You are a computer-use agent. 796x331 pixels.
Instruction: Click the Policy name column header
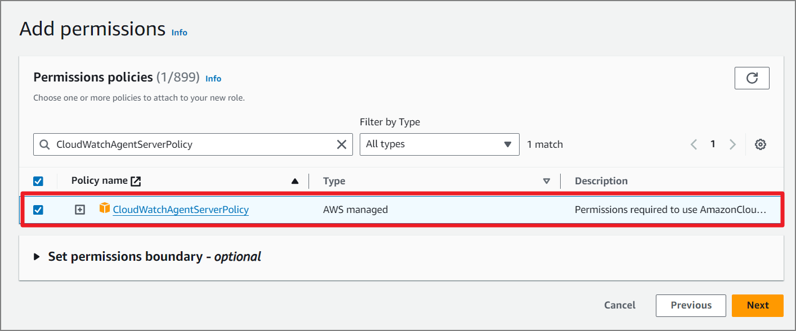point(99,181)
